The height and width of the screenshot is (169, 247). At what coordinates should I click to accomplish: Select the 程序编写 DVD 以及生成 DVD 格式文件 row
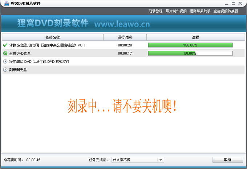pyautogui.click(x=123, y=61)
